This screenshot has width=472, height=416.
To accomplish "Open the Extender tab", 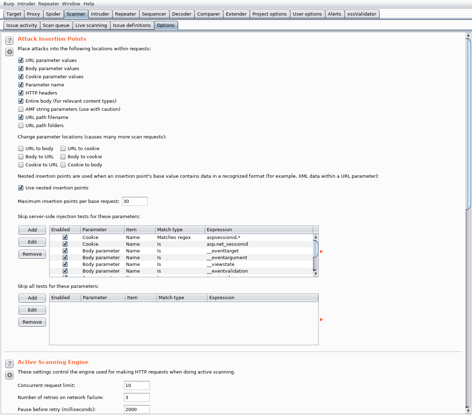I will (236, 14).
